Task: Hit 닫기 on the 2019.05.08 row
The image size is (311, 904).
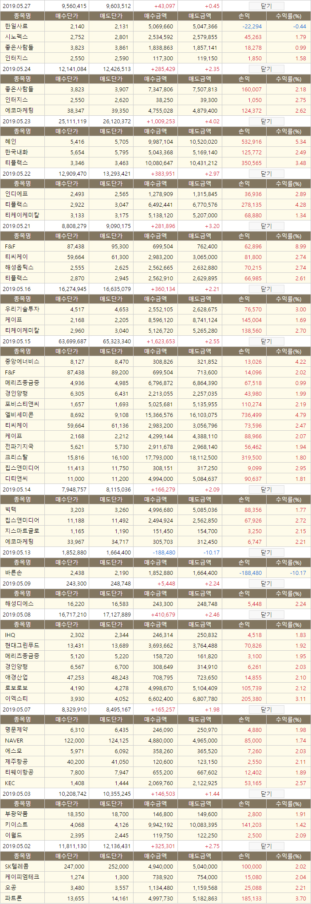Action: point(266,615)
